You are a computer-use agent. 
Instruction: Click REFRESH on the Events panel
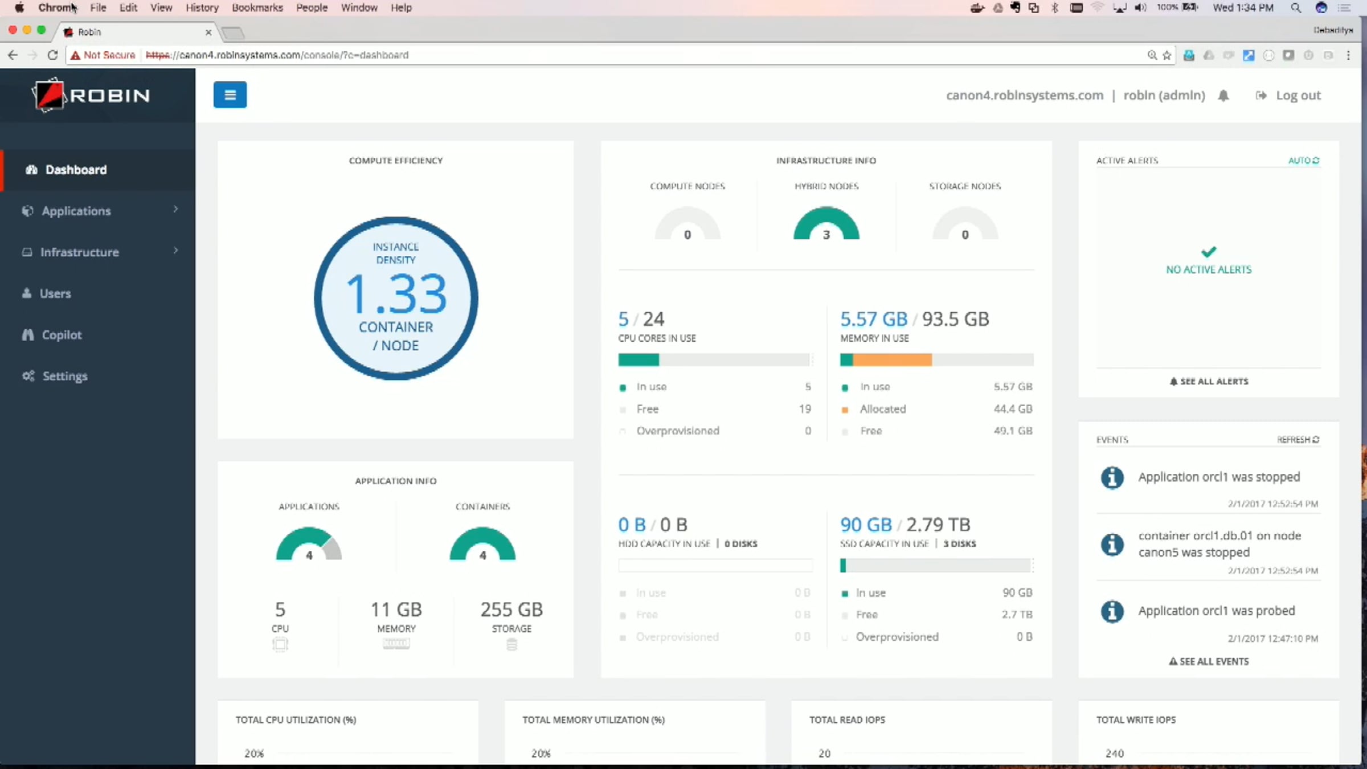coord(1298,440)
